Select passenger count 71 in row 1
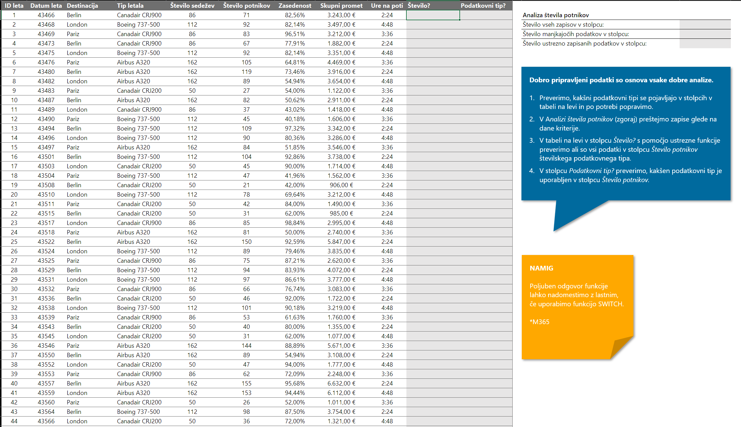 click(x=247, y=15)
